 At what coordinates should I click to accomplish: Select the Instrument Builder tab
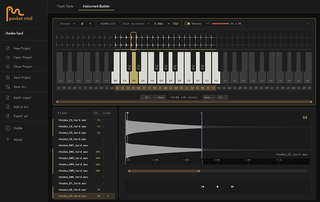tap(96, 6)
